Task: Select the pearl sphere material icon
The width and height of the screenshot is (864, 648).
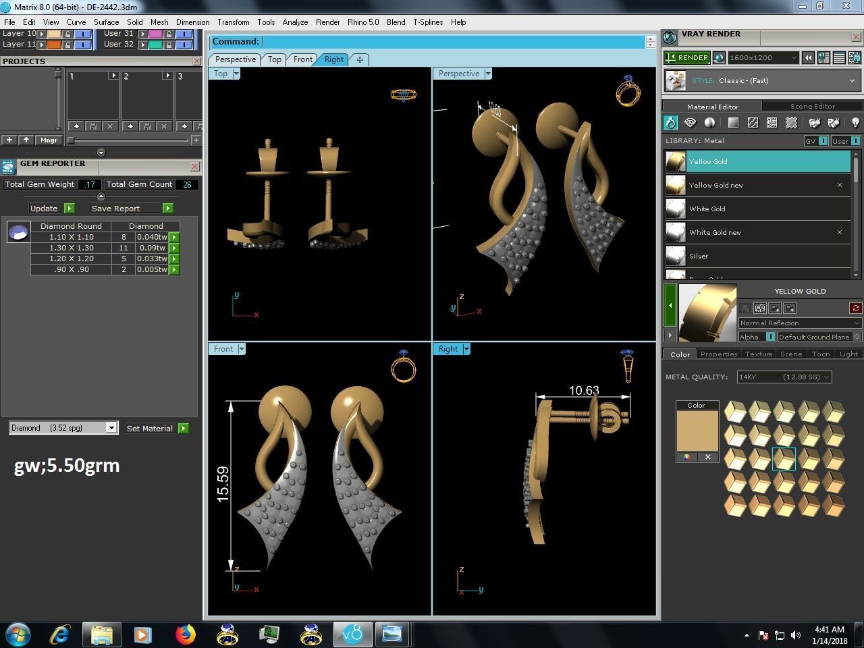Action: coord(709,122)
